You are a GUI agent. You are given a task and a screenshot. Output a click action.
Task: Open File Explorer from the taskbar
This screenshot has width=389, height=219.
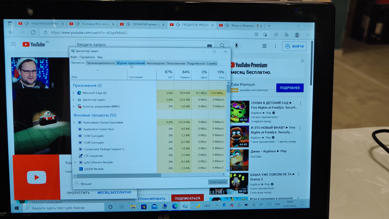132,207
